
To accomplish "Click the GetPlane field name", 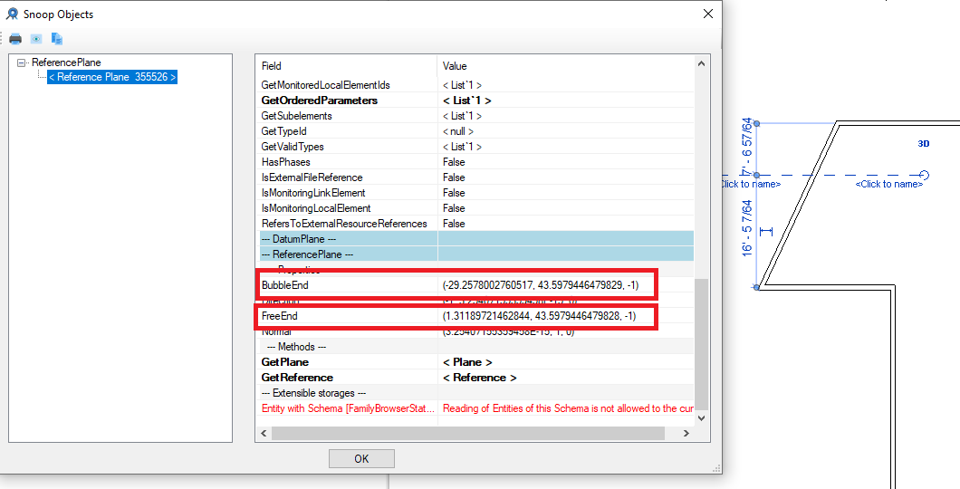I will coord(284,362).
